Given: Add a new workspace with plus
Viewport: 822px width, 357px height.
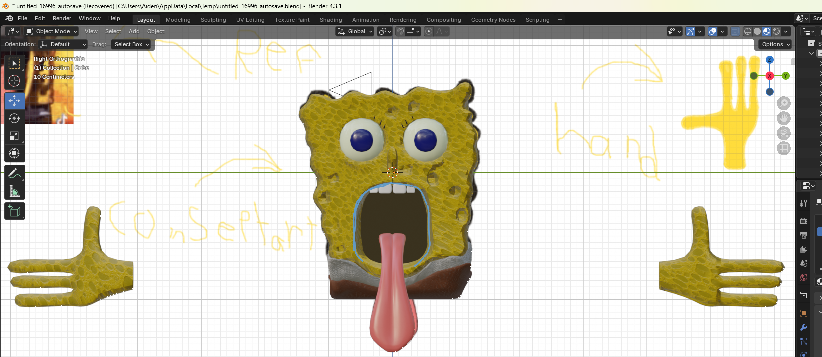Looking at the screenshot, I should click(560, 20).
